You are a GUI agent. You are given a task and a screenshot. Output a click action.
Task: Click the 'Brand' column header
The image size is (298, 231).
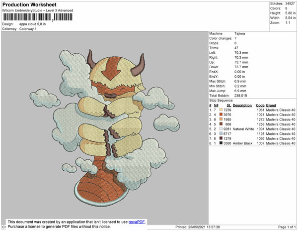click(271, 106)
